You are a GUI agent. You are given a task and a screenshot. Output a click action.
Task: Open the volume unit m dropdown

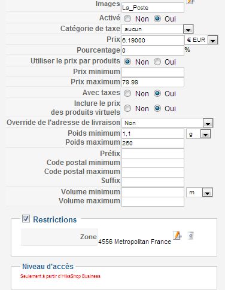(208, 193)
